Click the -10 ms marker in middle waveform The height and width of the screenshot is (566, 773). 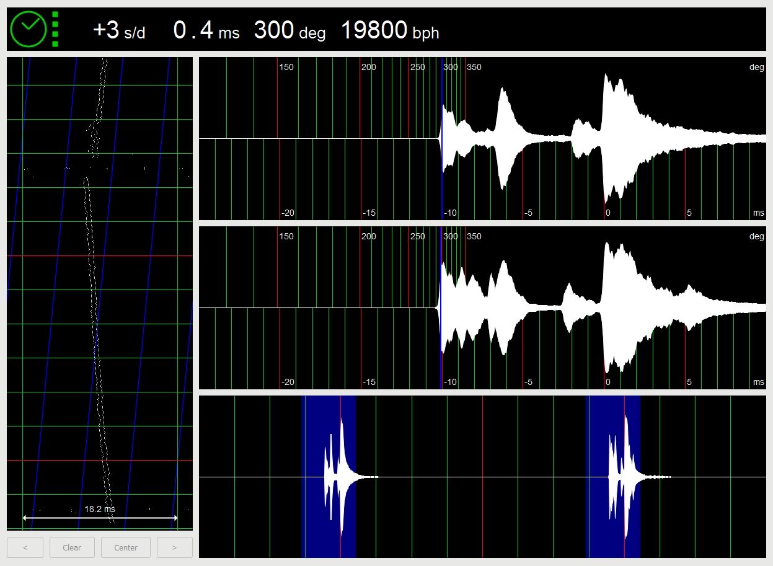pos(449,382)
